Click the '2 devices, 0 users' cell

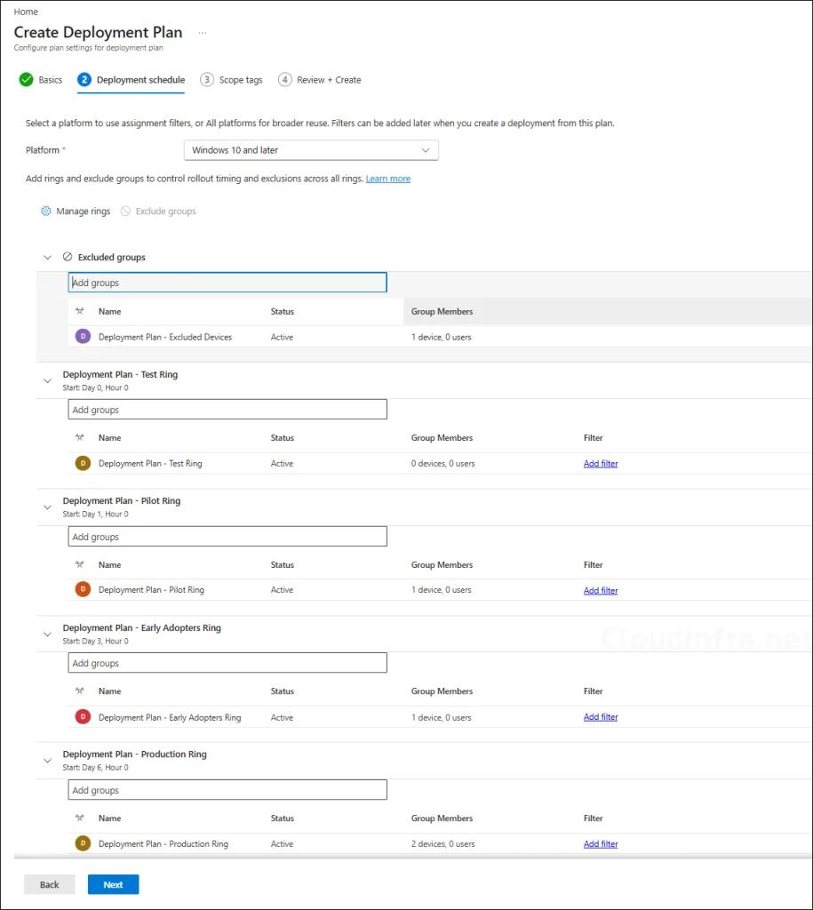pos(442,844)
